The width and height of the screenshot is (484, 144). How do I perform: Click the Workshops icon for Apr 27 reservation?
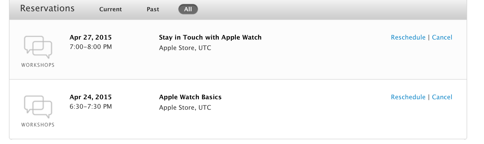pos(38,47)
